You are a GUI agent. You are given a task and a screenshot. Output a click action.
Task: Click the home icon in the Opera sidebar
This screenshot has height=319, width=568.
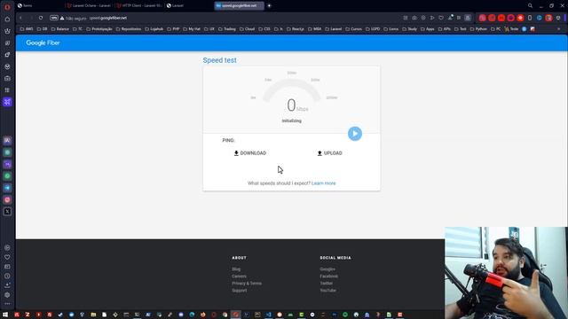pyautogui.click(x=7, y=19)
